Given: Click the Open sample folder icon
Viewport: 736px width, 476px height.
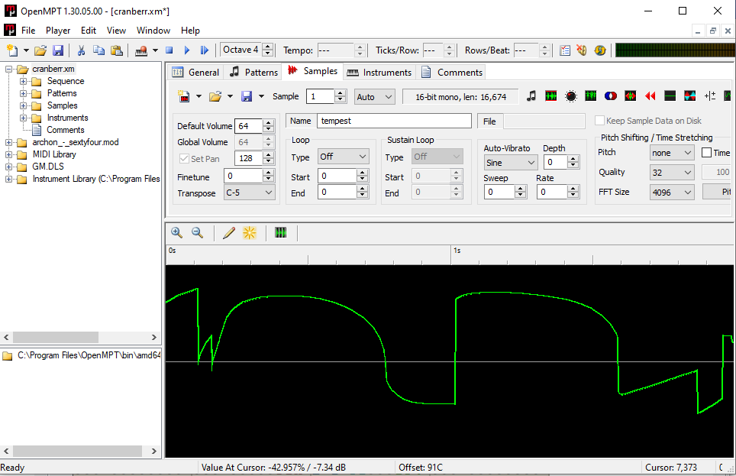Looking at the screenshot, I should 215,96.
